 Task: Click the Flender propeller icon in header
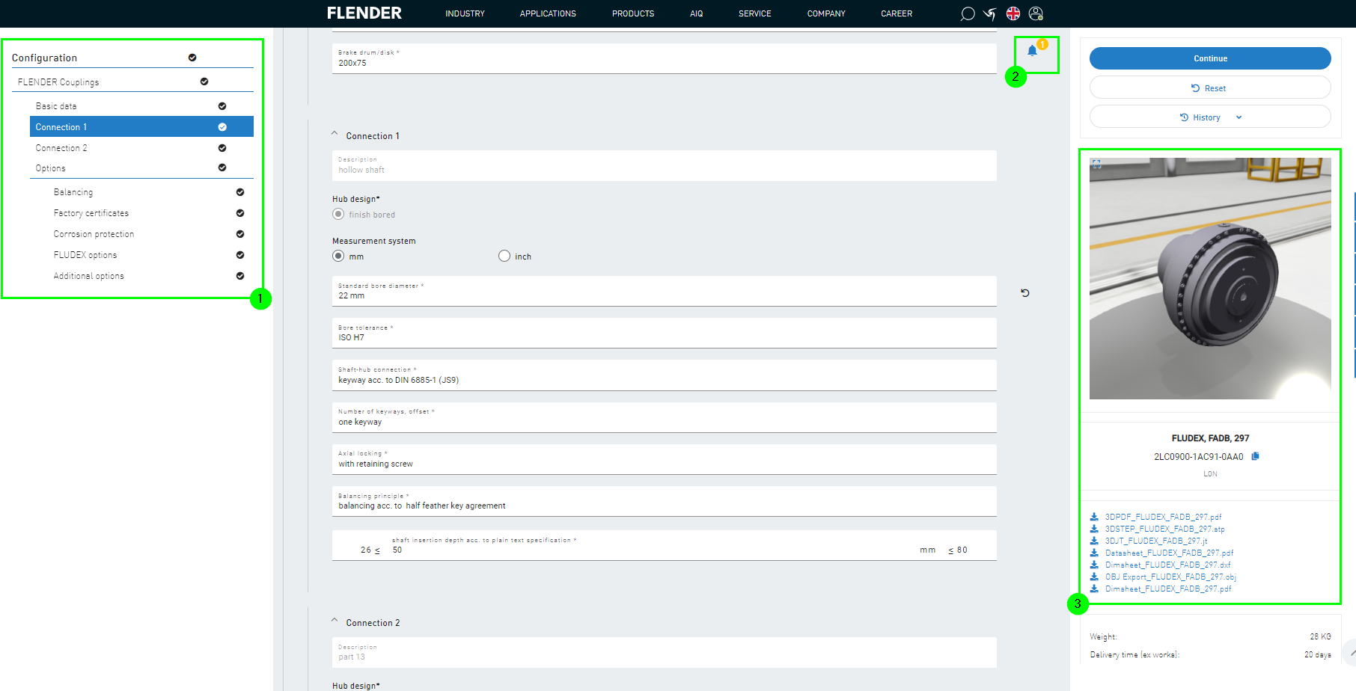click(990, 13)
